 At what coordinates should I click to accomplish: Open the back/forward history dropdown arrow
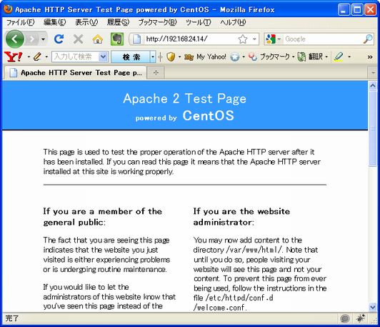[x=43, y=39]
